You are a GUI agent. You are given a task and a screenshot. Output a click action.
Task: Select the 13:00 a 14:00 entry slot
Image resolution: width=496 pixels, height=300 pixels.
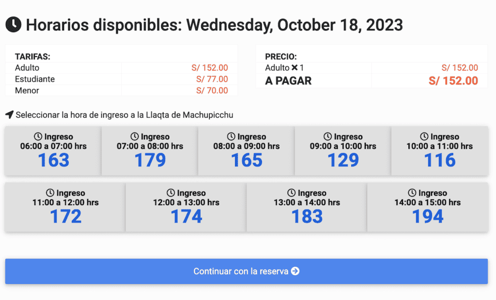coord(307,208)
